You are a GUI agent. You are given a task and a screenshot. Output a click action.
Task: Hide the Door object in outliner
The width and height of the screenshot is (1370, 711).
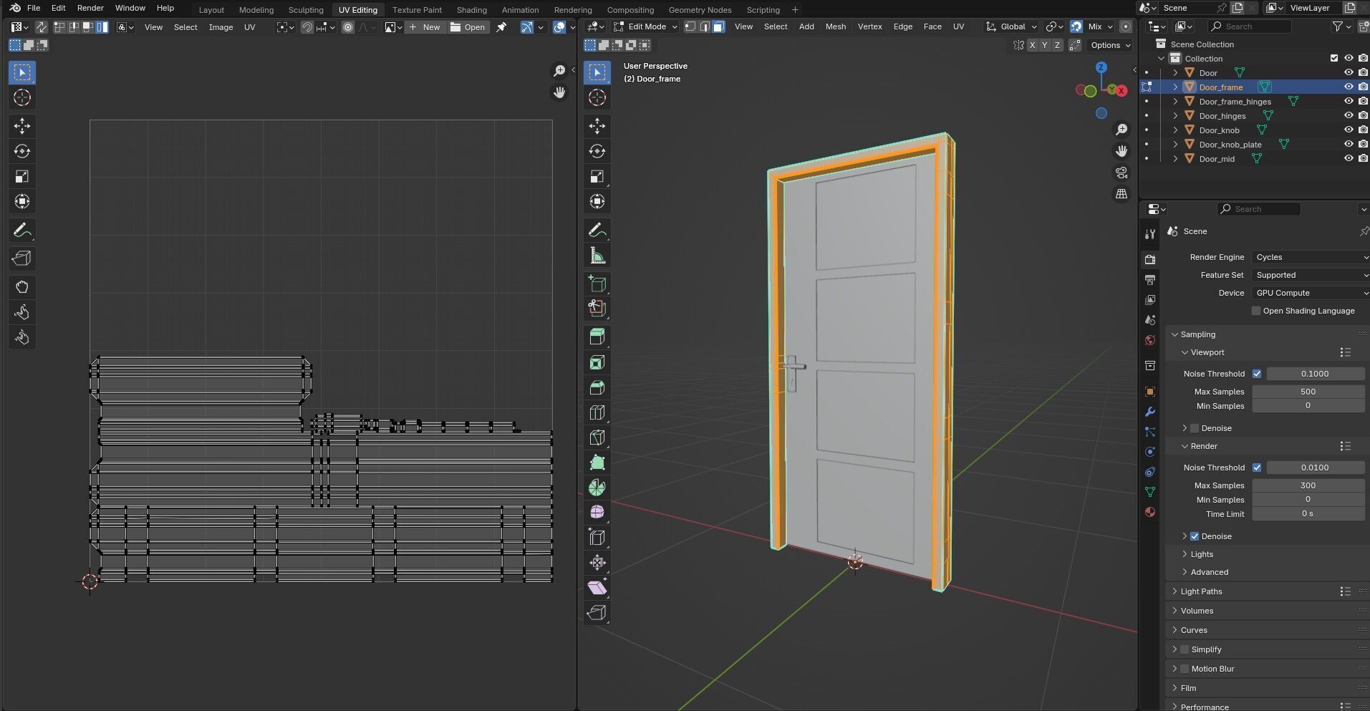(x=1349, y=72)
